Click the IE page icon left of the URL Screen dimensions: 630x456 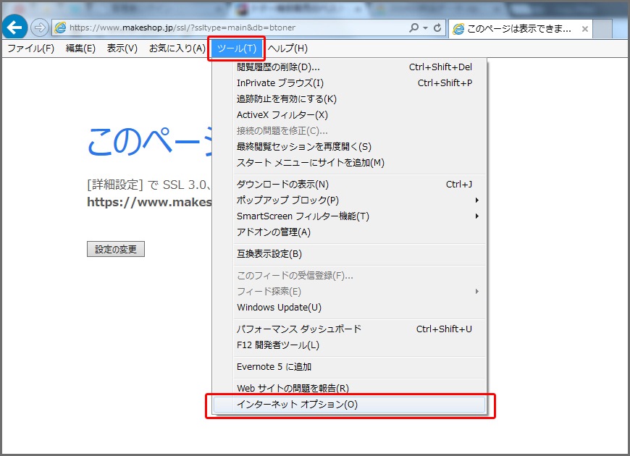click(x=60, y=28)
